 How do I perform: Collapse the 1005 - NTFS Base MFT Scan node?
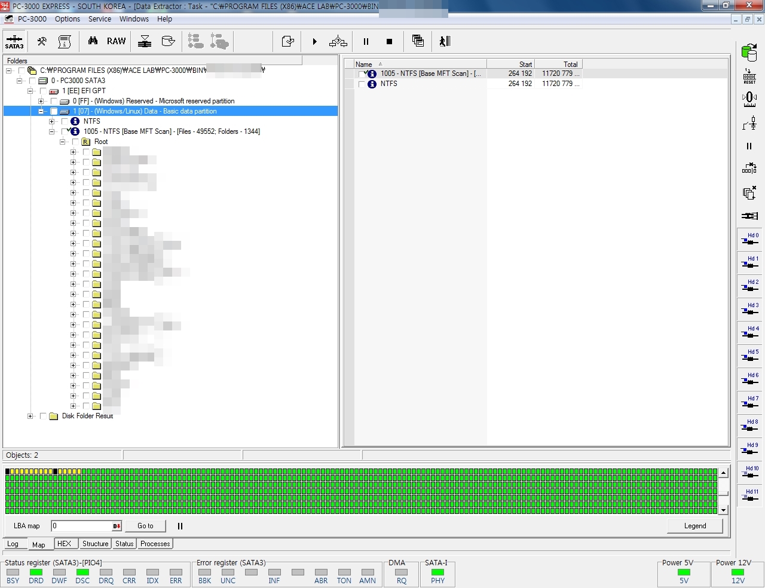point(52,131)
